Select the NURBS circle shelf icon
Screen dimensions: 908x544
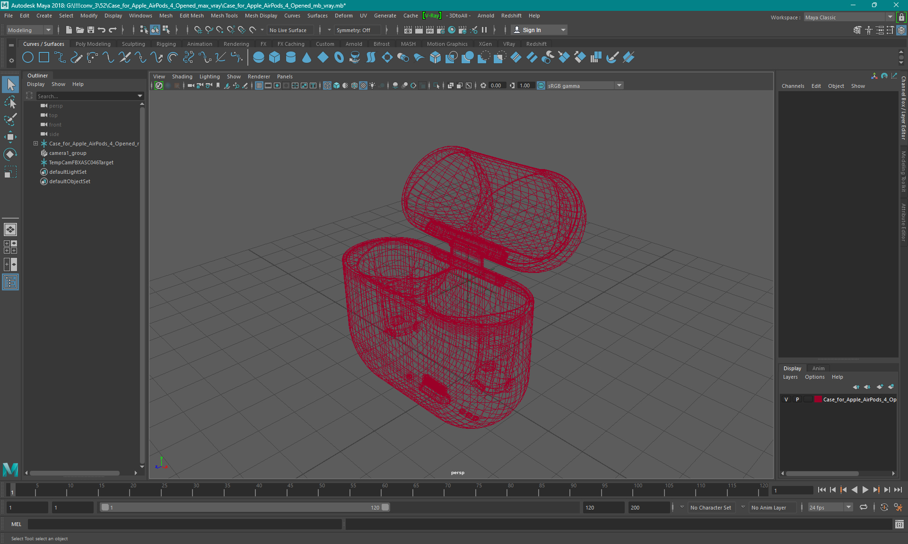point(28,58)
